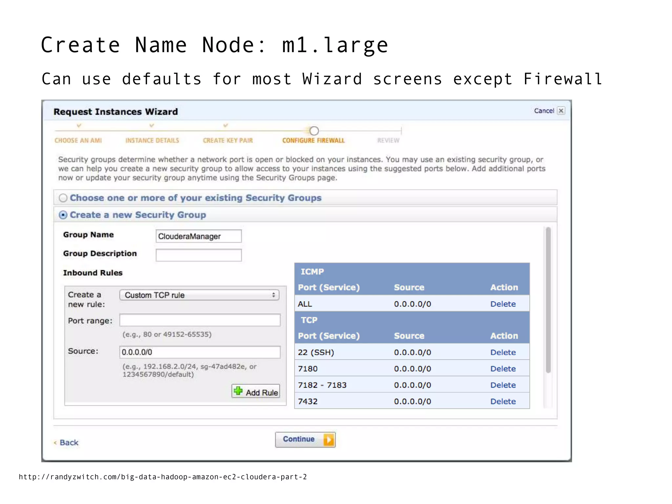The height and width of the screenshot is (504, 672).
Task: Close the wizard with the X icon
Action: [x=561, y=111]
